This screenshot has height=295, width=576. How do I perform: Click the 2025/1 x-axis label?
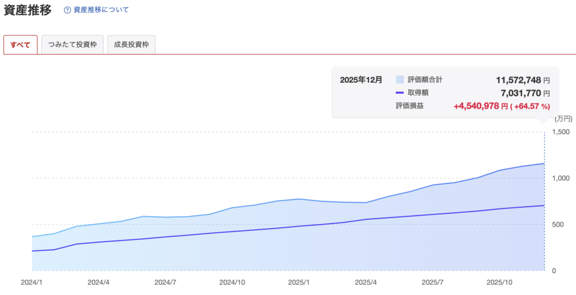299,282
